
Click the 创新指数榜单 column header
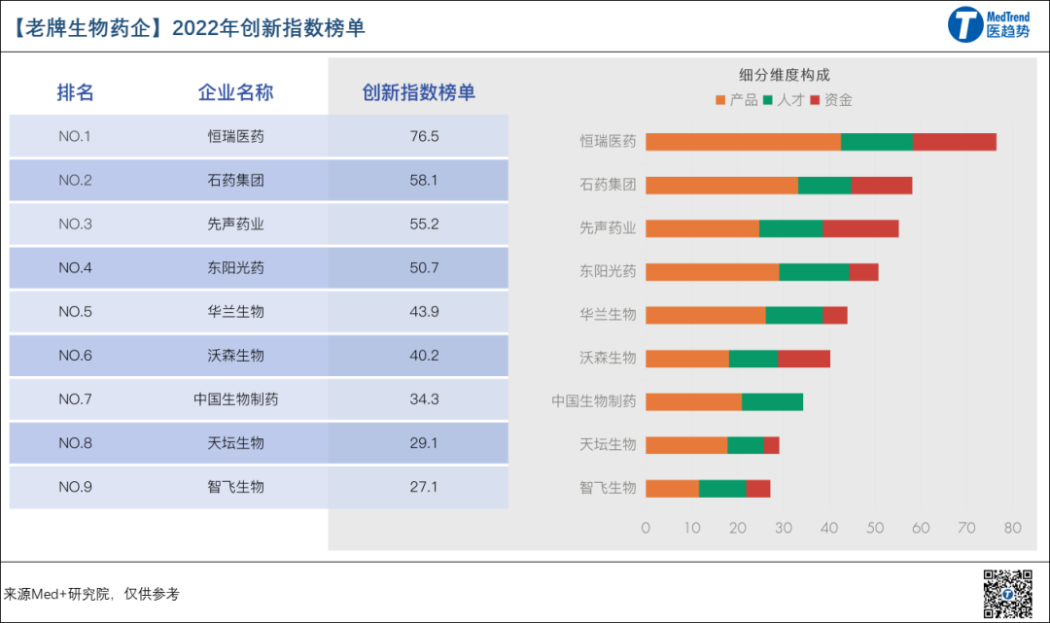point(418,92)
